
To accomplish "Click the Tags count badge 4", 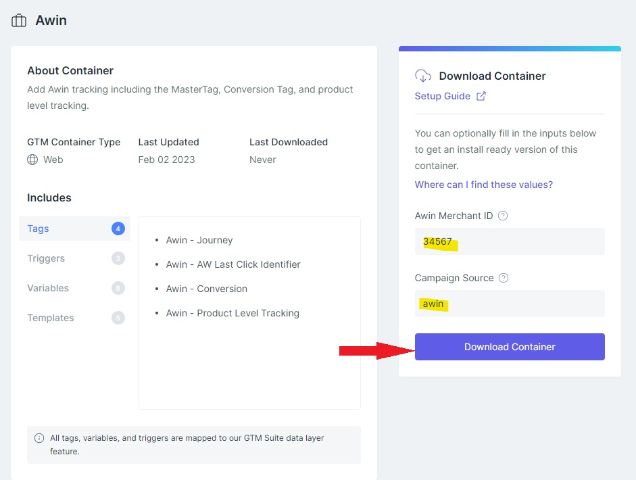I will tap(118, 229).
